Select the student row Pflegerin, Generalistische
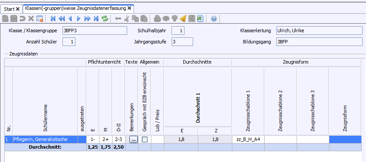 click(183, 139)
